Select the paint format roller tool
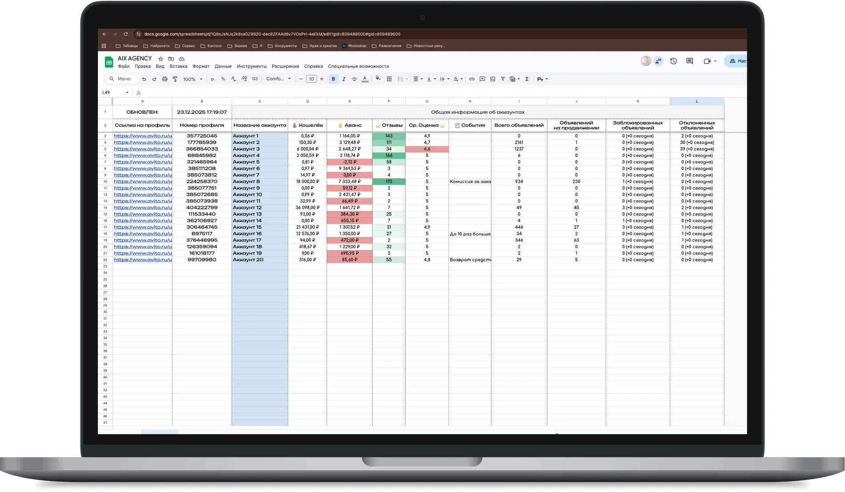The height and width of the screenshot is (492, 845). pyautogui.click(x=175, y=79)
